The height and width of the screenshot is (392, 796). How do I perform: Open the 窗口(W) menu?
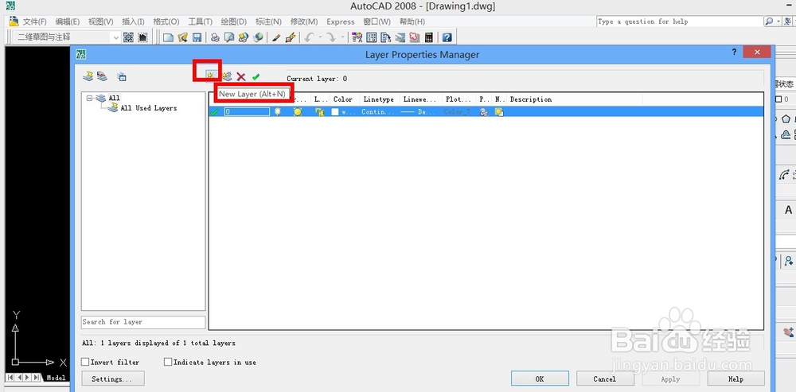(x=377, y=21)
